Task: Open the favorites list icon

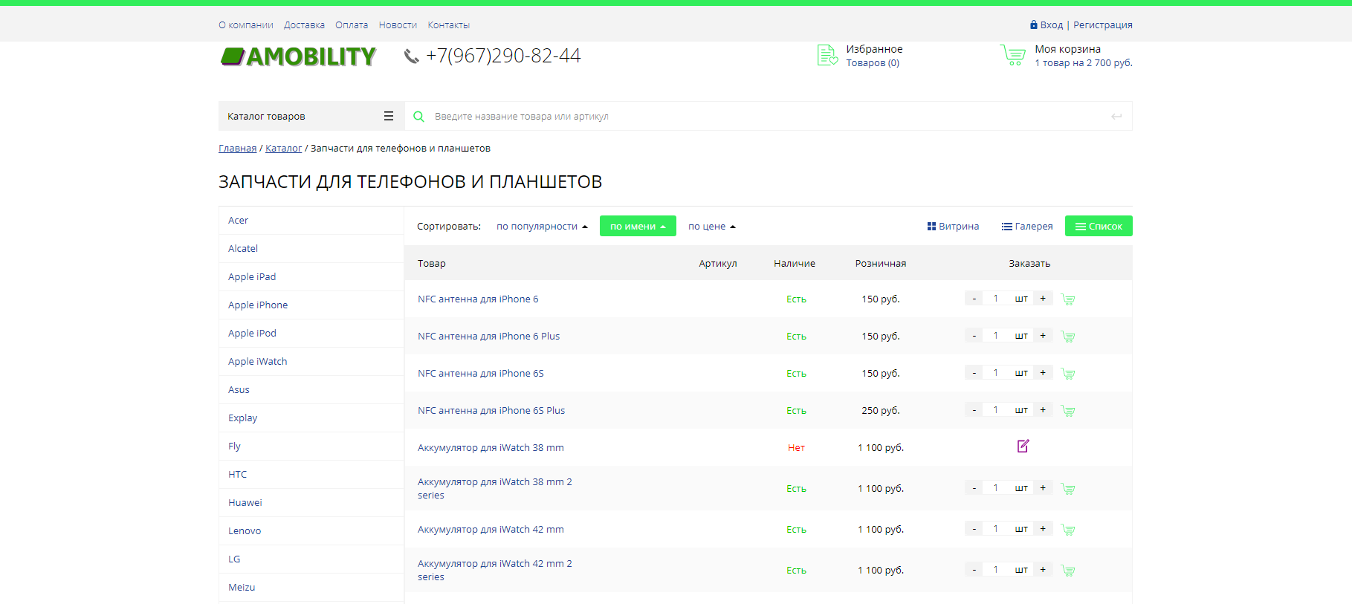Action: tap(827, 55)
